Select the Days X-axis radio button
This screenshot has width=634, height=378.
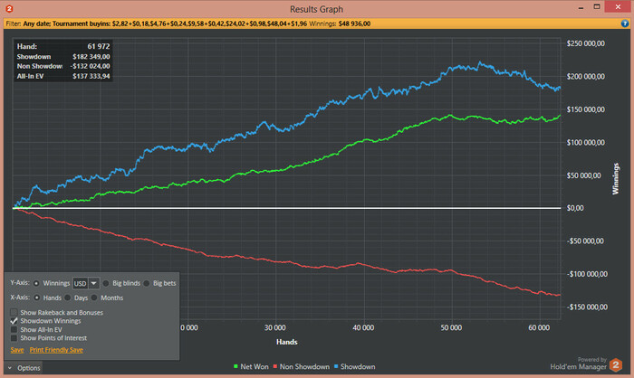point(68,298)
